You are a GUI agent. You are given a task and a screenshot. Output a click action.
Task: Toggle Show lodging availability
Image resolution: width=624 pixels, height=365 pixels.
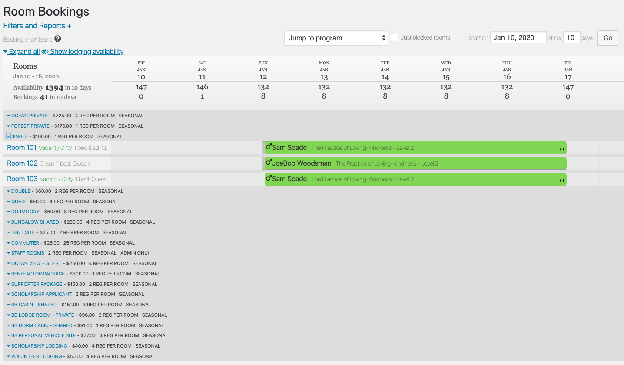(x=87, y=51)
